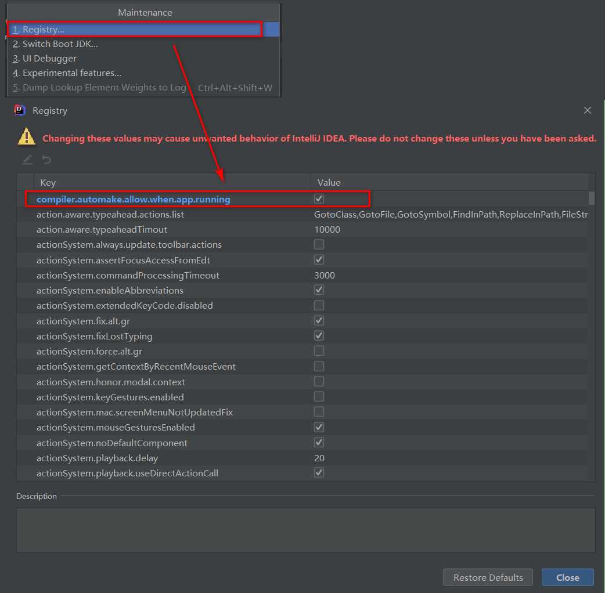Check actionSystem.honor.modal.context checkbox

(319, 382)
